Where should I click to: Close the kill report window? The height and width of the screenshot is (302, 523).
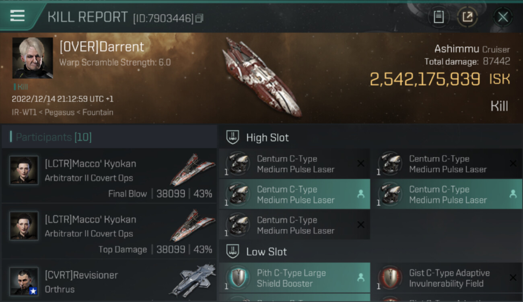pos(502,17)
